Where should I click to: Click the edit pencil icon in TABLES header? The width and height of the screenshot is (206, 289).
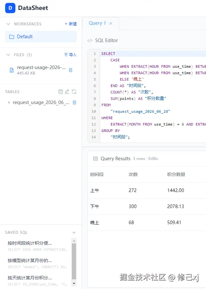click(x=67, y=92)
